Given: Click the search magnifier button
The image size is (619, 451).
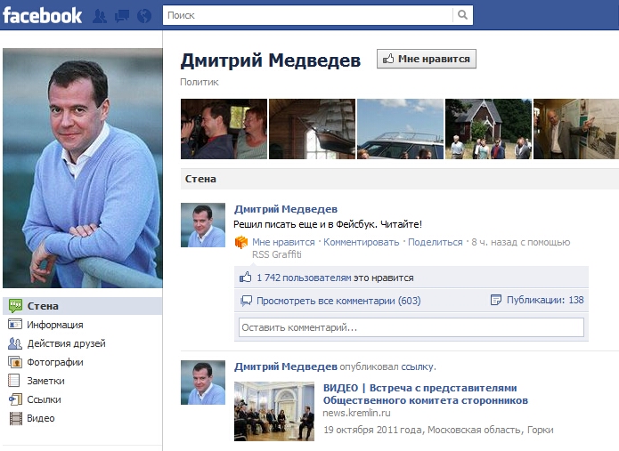Looking at the screenshot, I should pyautogui.click(x=462, y=15).
